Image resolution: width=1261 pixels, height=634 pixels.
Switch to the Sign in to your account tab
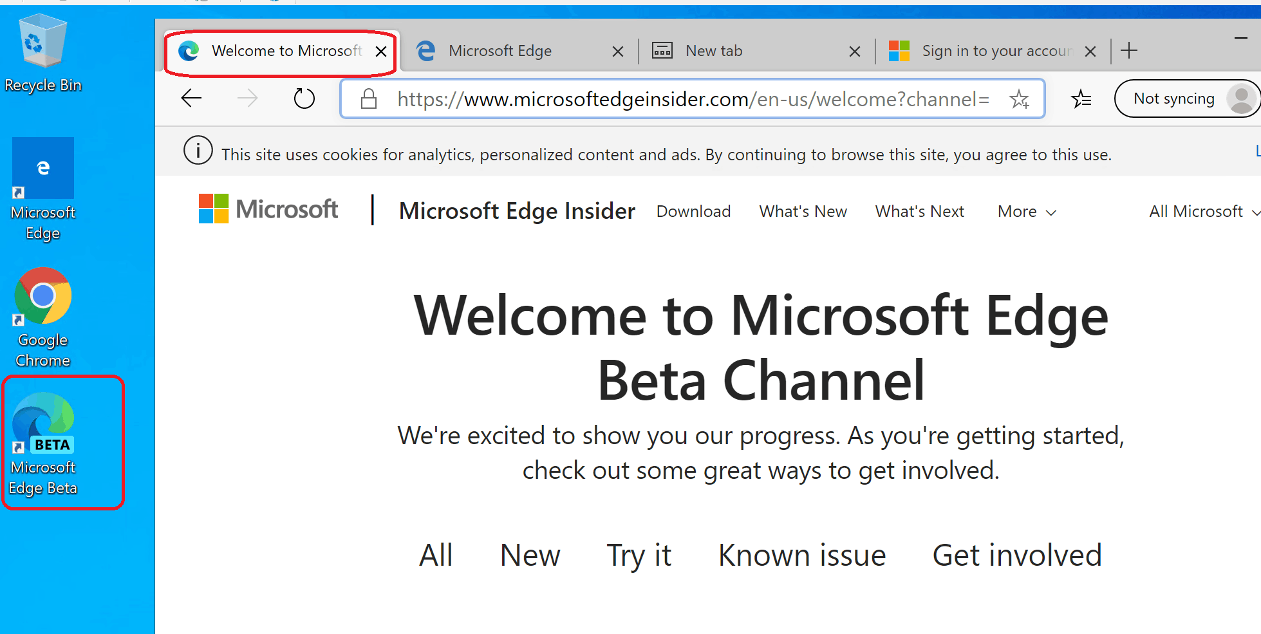(993, 51)
